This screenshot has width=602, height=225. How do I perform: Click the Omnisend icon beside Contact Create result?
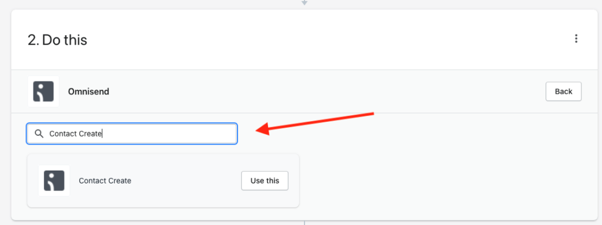(54, 180)
